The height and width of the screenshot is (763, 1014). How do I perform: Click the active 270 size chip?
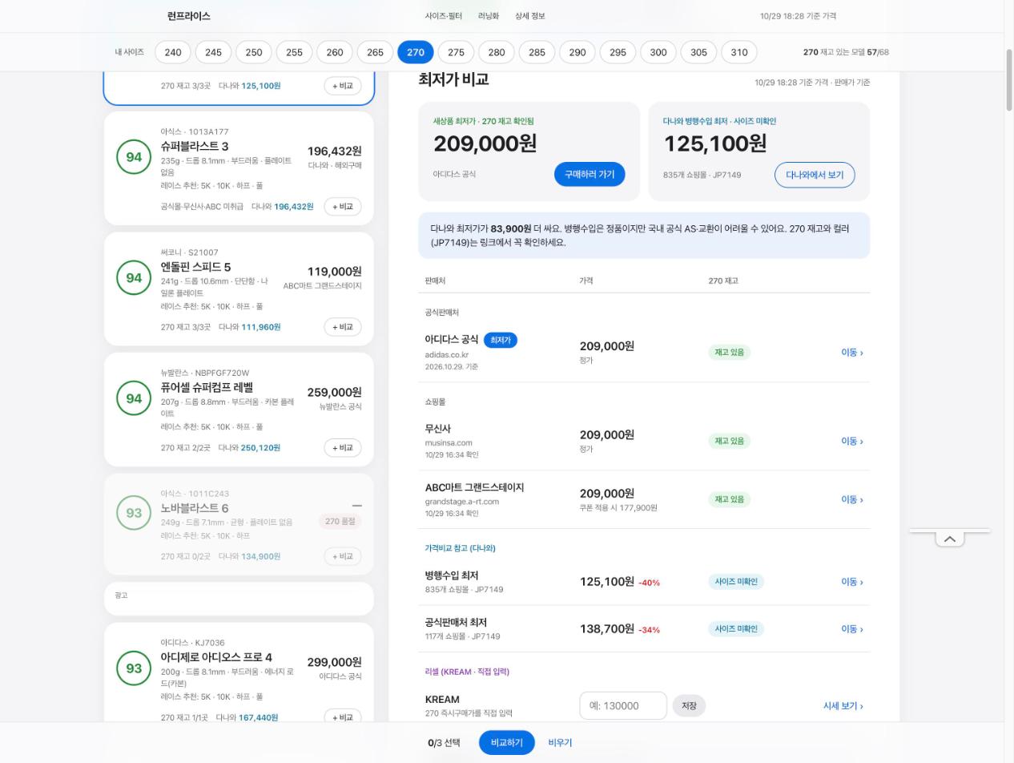click(416, 52)
